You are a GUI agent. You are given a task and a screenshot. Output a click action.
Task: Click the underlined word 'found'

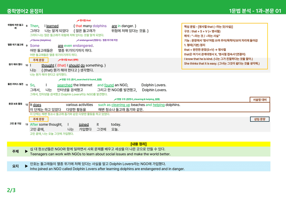pyautogui.click(x=109, y=85)
